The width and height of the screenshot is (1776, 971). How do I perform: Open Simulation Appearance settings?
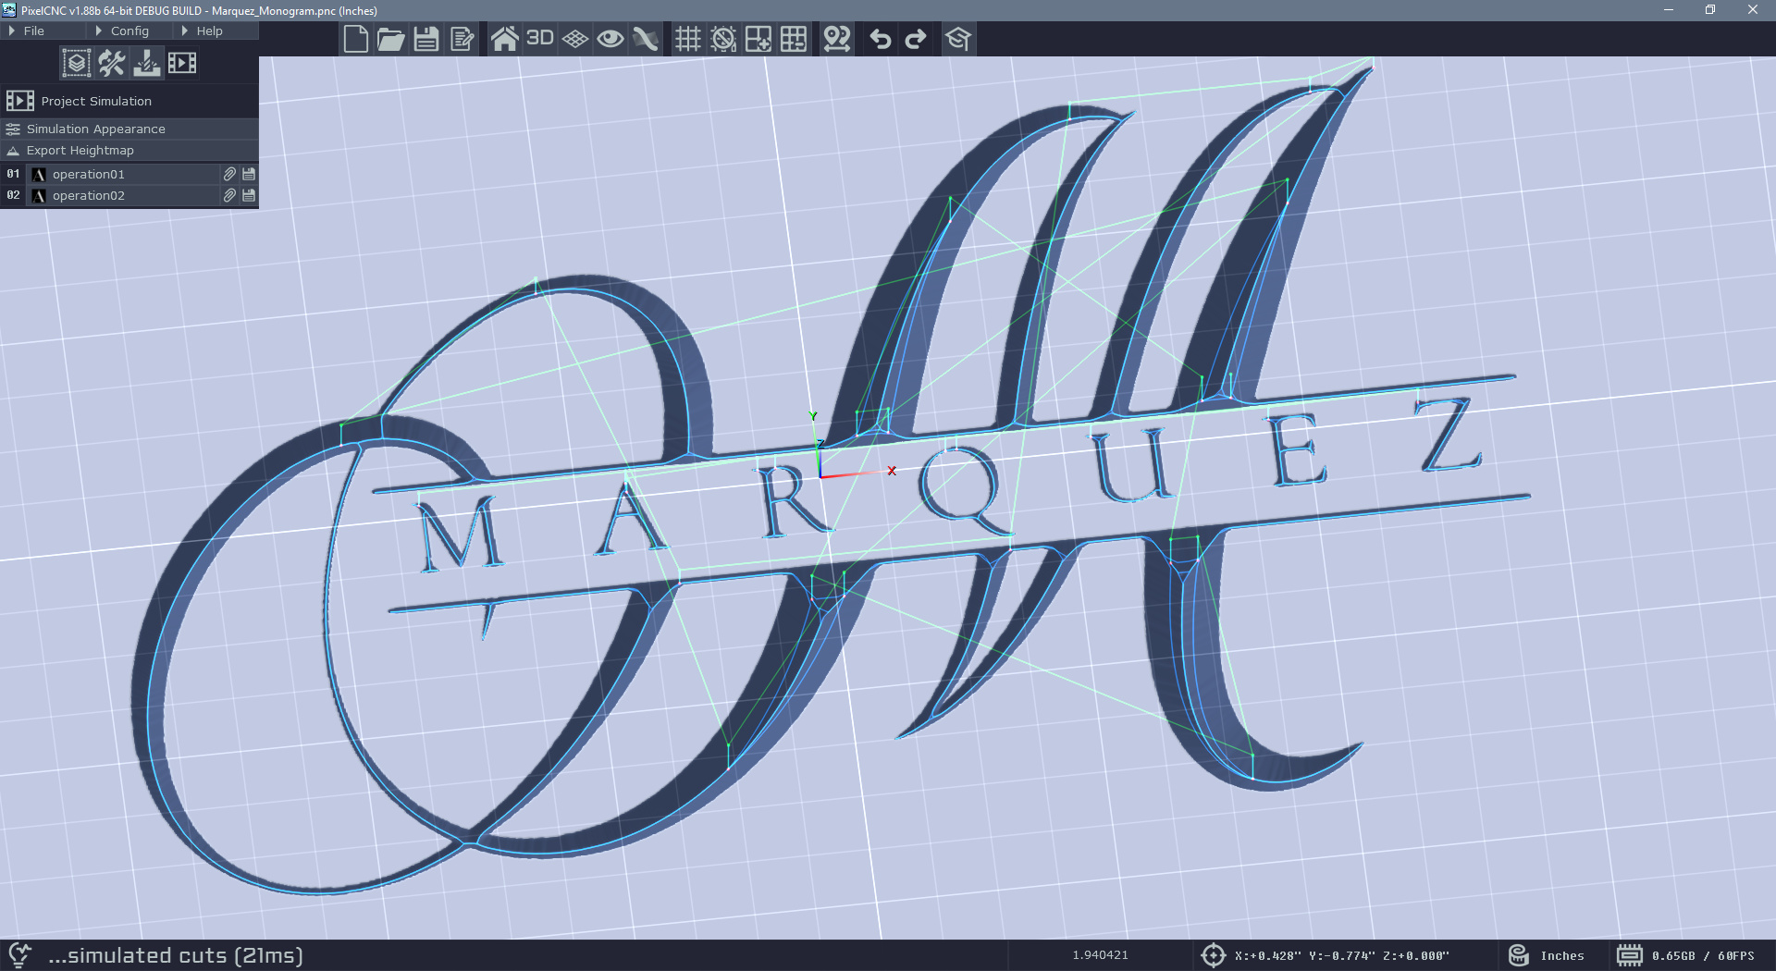pos(95,129)
